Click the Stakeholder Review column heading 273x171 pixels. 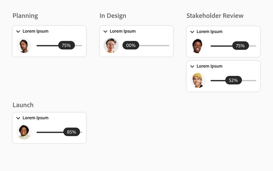(x=215, y=16)
